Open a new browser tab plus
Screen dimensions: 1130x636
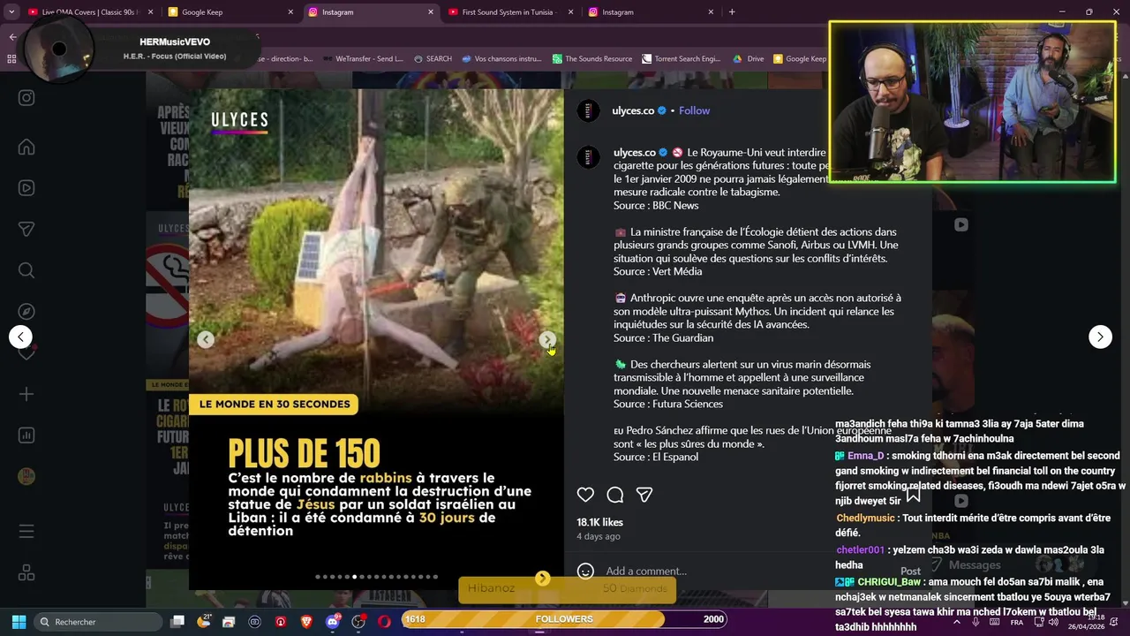[732, 12]
